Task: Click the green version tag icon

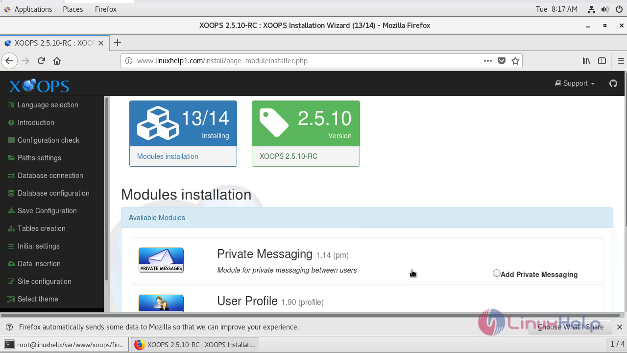Action: (274, 123)
